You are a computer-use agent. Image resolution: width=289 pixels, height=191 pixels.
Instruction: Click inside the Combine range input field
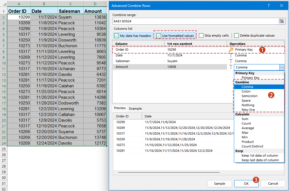tap(187, 21)
